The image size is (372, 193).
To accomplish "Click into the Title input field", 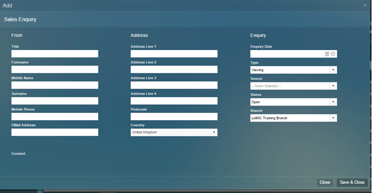I will 55,54.
